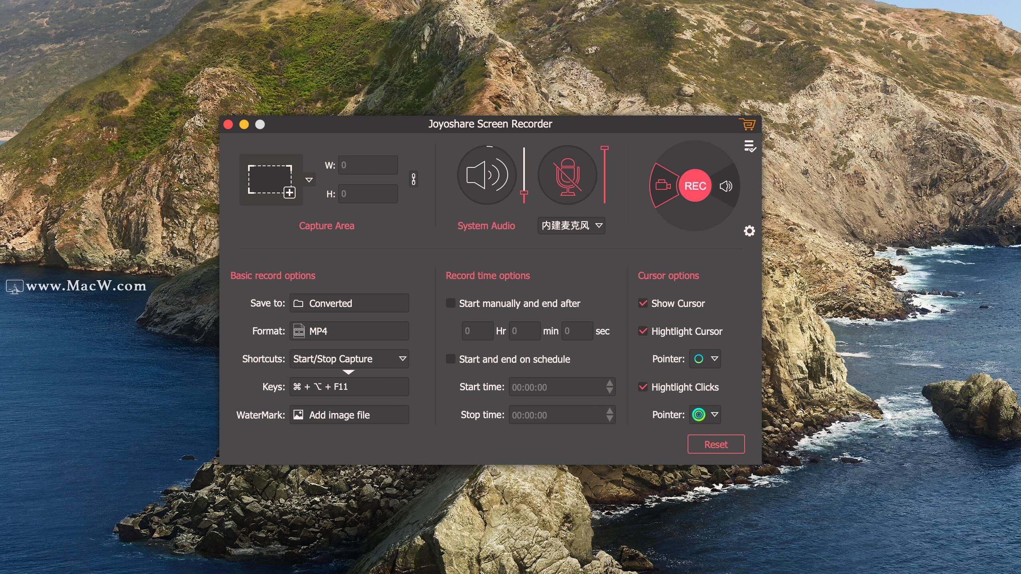Uncheck the Hightlight Clicks checkbox
The height and width of the screenshot is (574, 1021).
pos(643,387)
